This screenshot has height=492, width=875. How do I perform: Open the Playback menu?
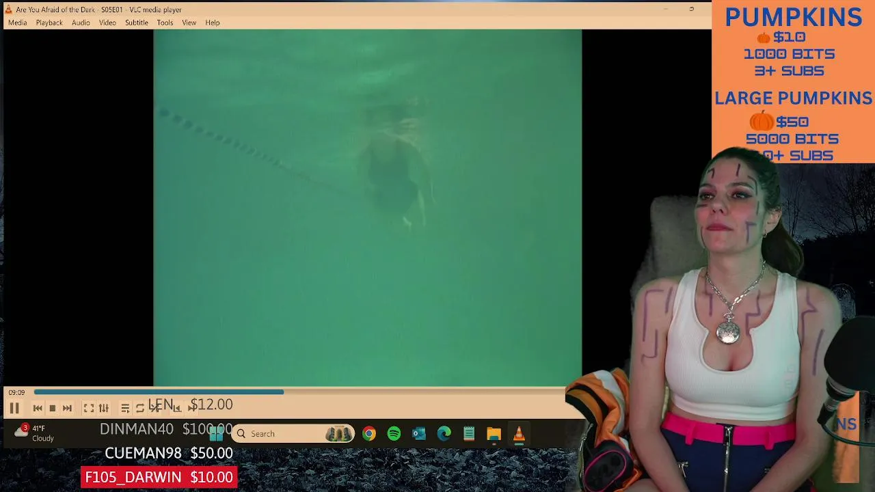(x=49, y=23)
